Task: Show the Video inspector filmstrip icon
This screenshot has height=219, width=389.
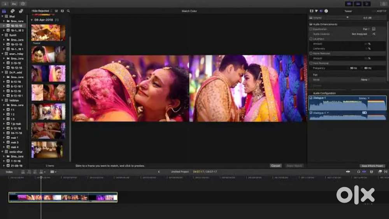Action: (x=311, y=11)
